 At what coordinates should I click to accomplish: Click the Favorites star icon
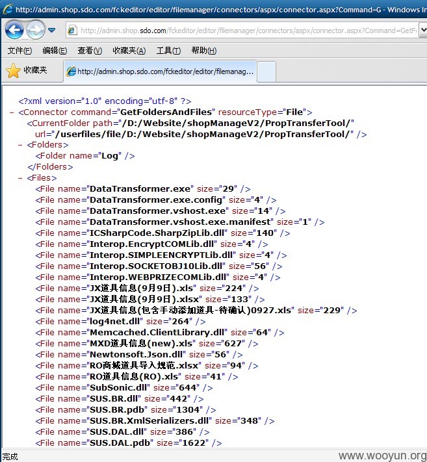(13, 71)
